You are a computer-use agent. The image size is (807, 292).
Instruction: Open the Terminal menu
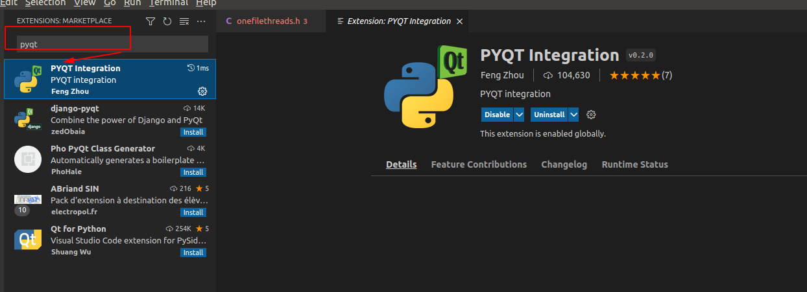click(x=169, y=3)
